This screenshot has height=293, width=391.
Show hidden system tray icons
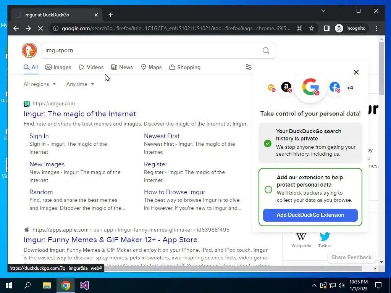(314, 285)
